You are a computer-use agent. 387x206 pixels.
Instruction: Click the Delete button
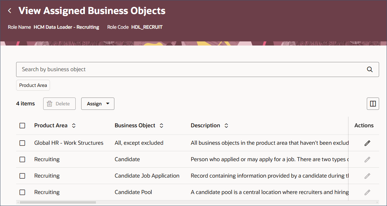(x=59, y=104)
